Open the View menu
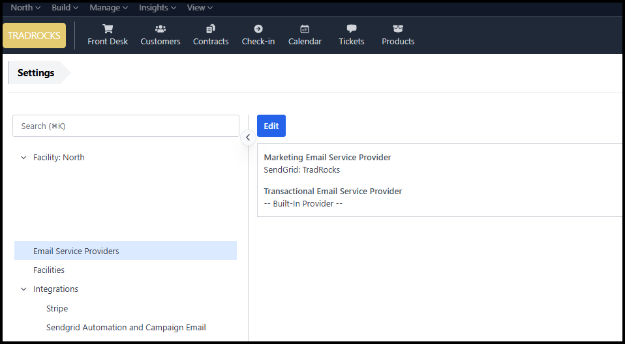This screenshot has height=344, width=625. 200,8
